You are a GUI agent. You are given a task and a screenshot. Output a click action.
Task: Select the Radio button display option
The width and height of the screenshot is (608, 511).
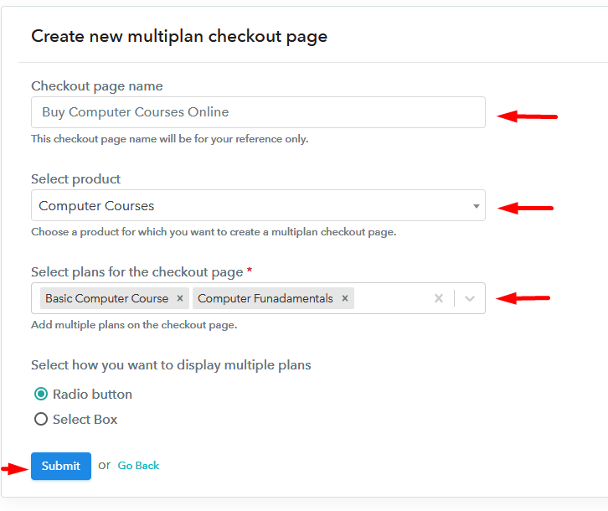pyautogui.click(x=41, y=395)
